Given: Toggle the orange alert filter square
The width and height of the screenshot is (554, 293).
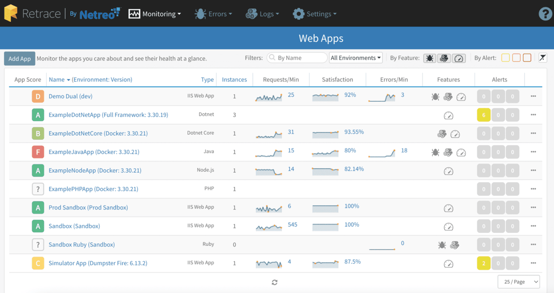Looking at the screenshot, I should pos(516,58).
